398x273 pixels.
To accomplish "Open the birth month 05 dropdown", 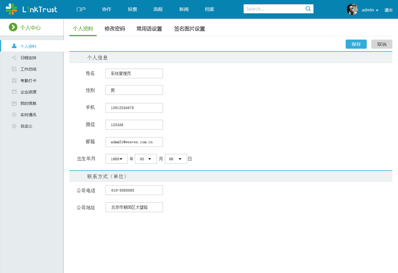I will click(x=146, y=159).
